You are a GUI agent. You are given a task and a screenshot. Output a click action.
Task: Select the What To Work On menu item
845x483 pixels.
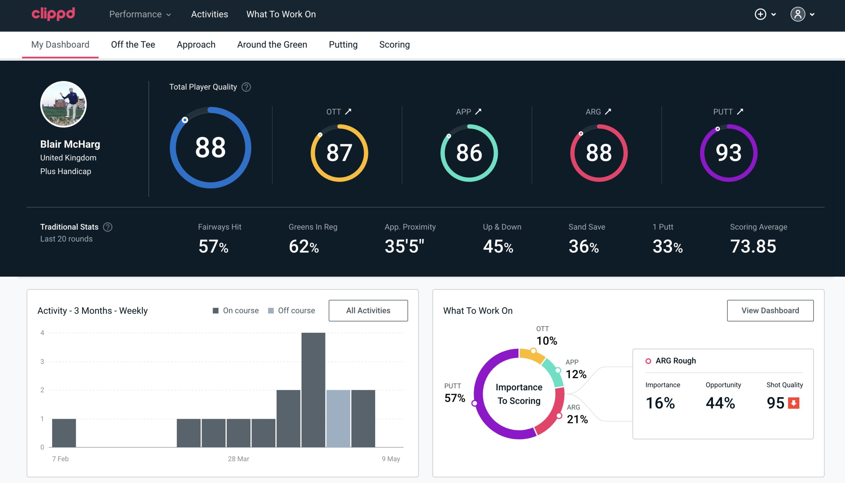[x=281, y=15]
